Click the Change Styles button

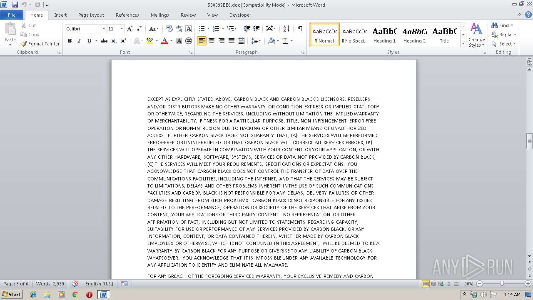click(x=476, y=35)
